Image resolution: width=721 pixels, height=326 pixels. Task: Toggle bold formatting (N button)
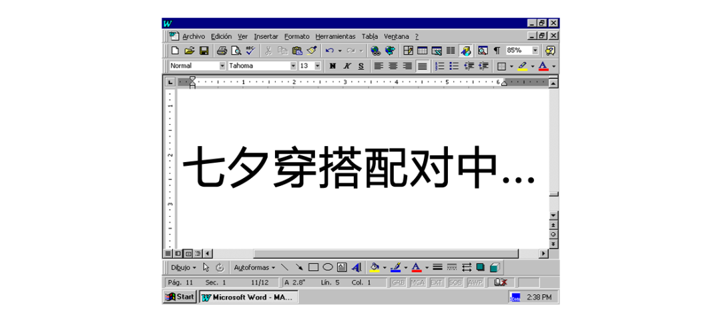point(332,66)
